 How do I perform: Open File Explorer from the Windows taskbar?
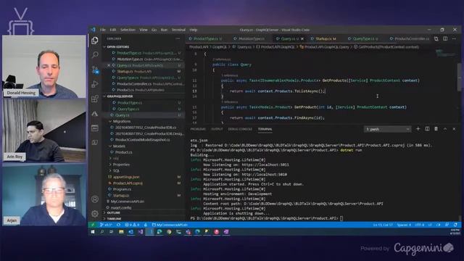tap(121, 232)
